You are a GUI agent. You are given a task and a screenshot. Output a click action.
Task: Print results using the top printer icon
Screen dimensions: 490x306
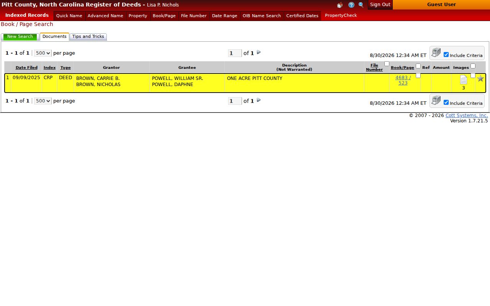pos(436,52)
